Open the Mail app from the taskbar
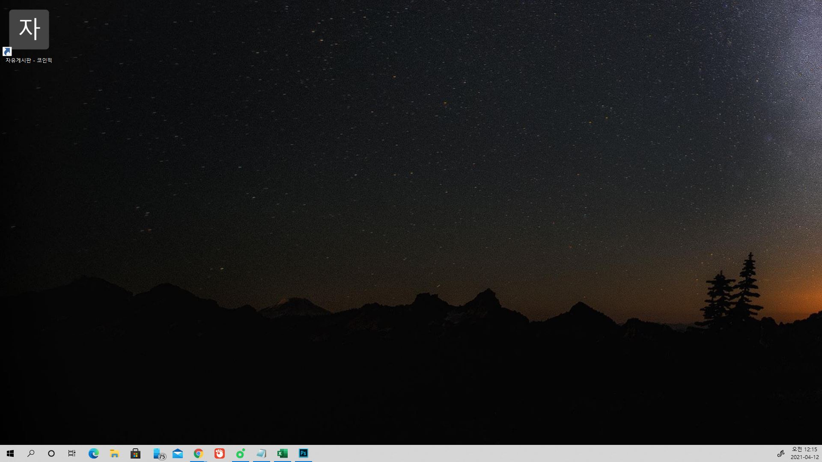Image resolution: width=822 pixels, height=462 pixels. (x=178, y=453)
